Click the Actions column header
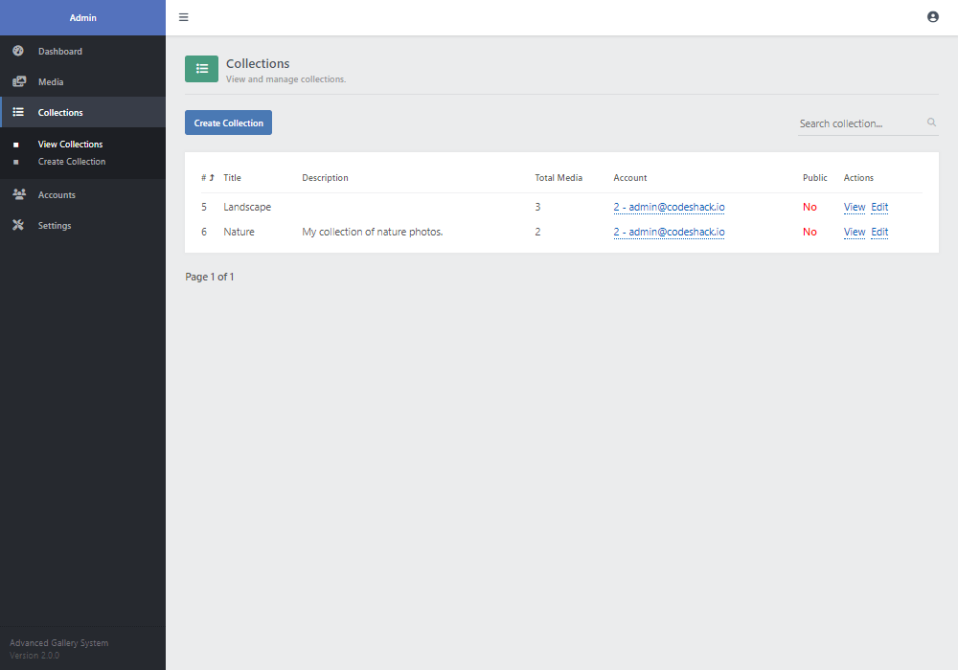Viewport: 958px width, 670px height. pos(858,178)
